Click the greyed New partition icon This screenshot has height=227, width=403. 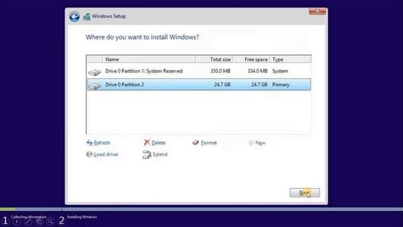(251, 143)
